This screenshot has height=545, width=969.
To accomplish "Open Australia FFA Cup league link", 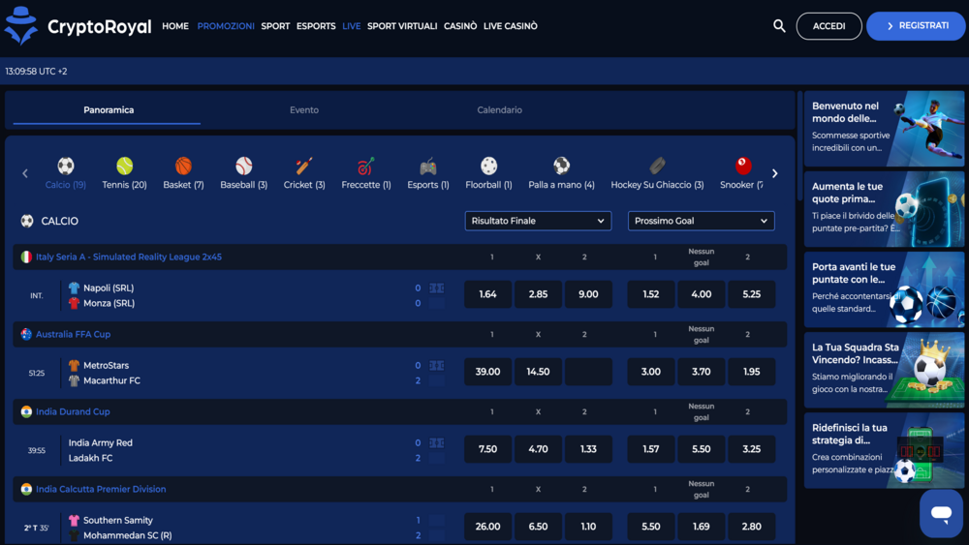I will pyautogui.click(x=73, y=334).
